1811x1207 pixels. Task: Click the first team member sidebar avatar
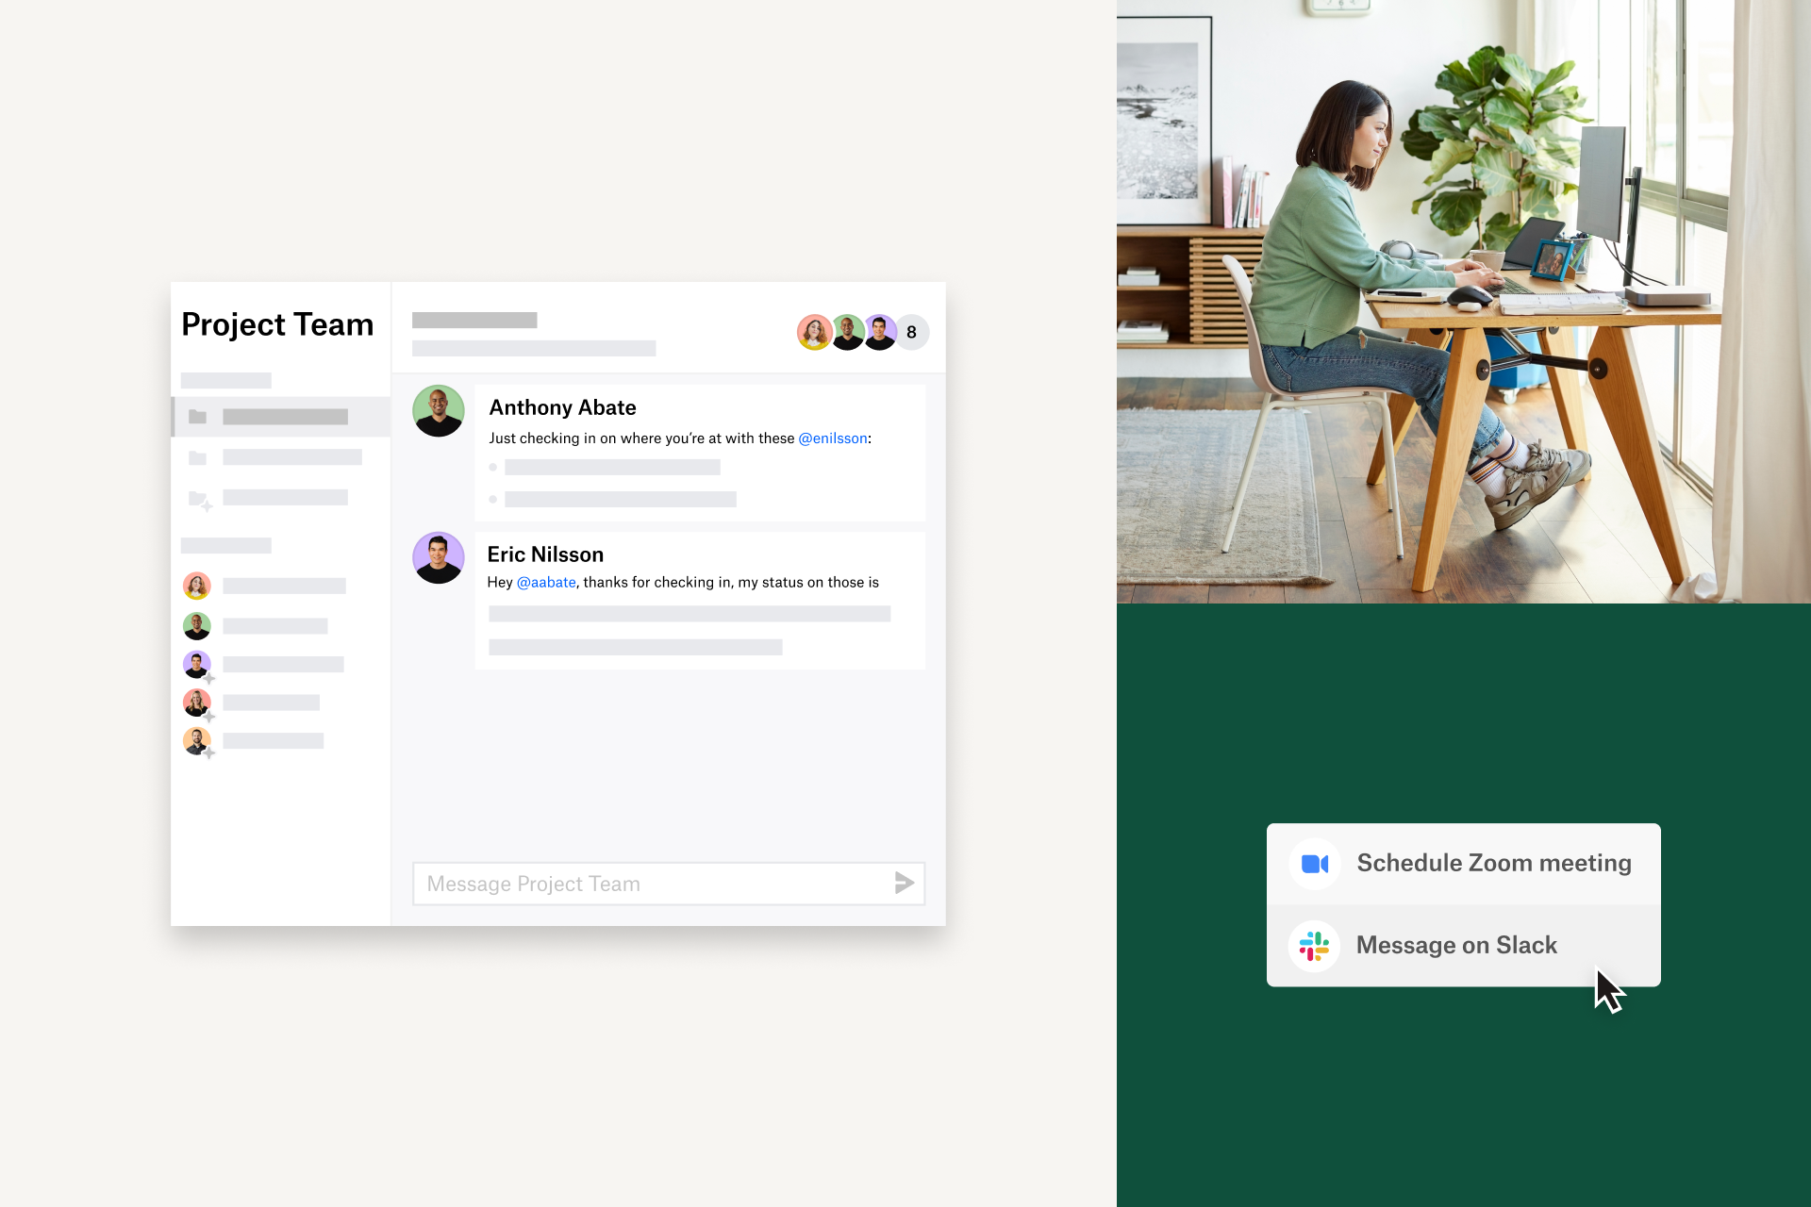(197, 586)
